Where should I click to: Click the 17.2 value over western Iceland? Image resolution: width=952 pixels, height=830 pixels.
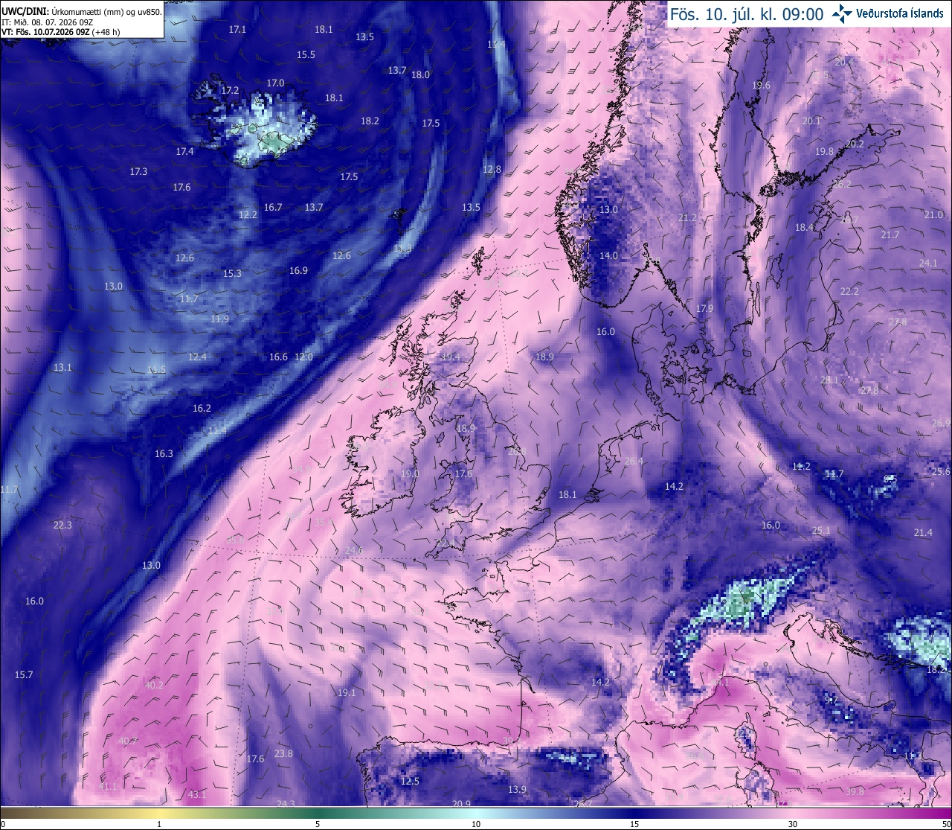coord(231,91)
